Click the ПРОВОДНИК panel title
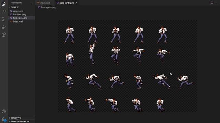This screenshot has height=123, width=220. click(16, 3)
